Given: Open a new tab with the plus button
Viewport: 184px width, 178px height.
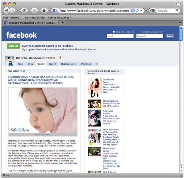Looking at the screenshot, I should click(x=63, y=23).
